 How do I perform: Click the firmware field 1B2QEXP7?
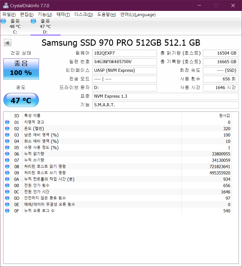tap(124, 53)
